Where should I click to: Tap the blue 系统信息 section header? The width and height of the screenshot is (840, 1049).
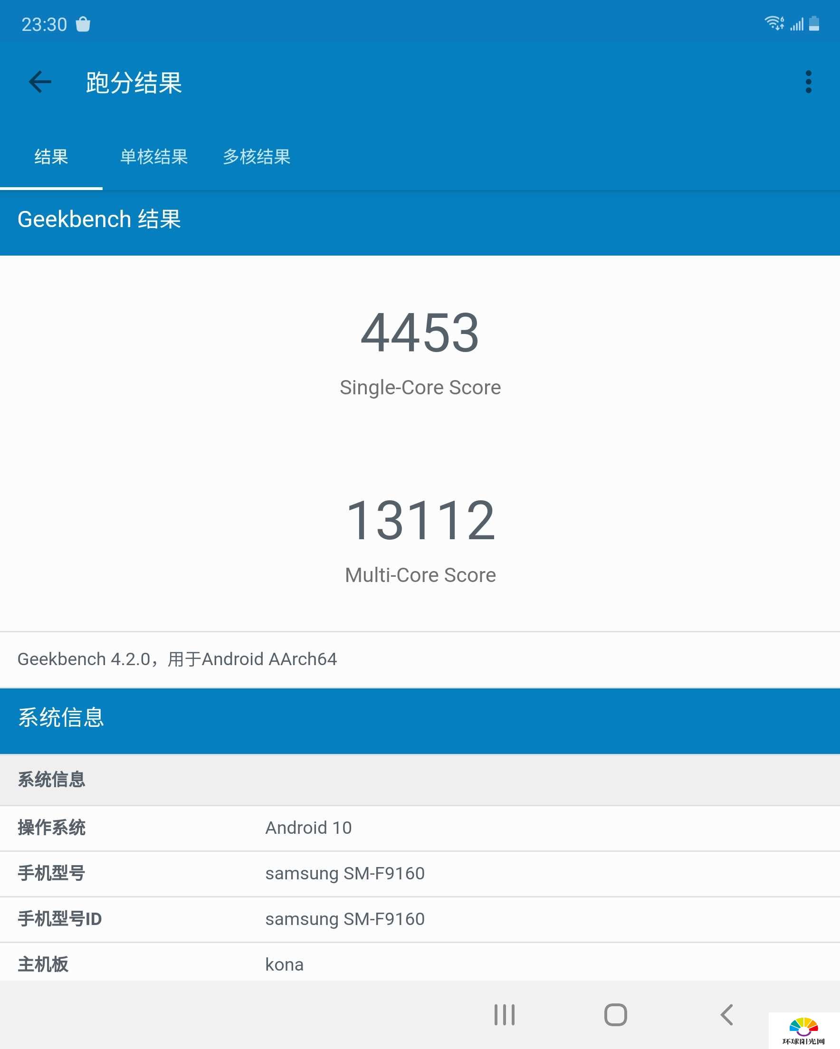pyautogui.click(x=420, y=721)
